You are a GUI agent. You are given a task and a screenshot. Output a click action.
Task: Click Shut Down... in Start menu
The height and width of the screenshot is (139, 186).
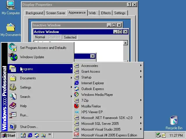tap(40, 127)
